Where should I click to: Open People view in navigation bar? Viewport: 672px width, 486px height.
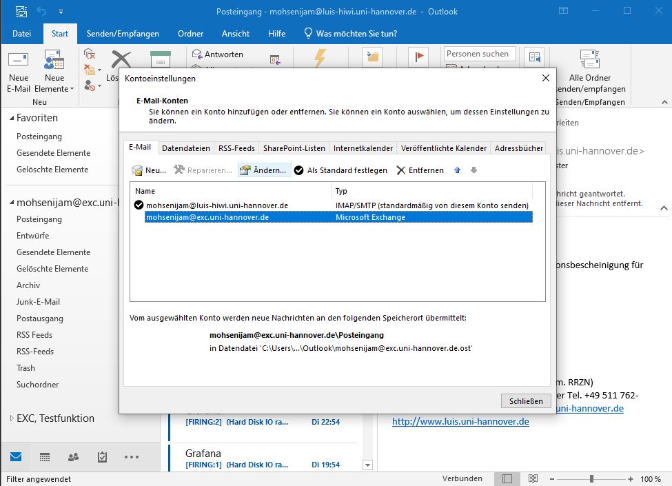[73, 457]
